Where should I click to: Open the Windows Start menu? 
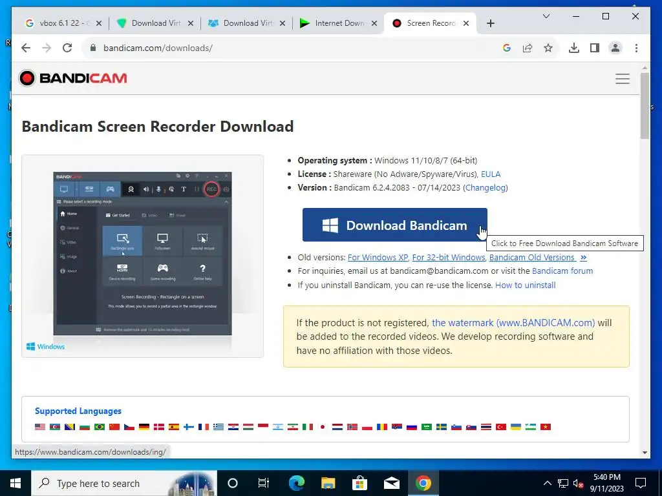(16, 483)
